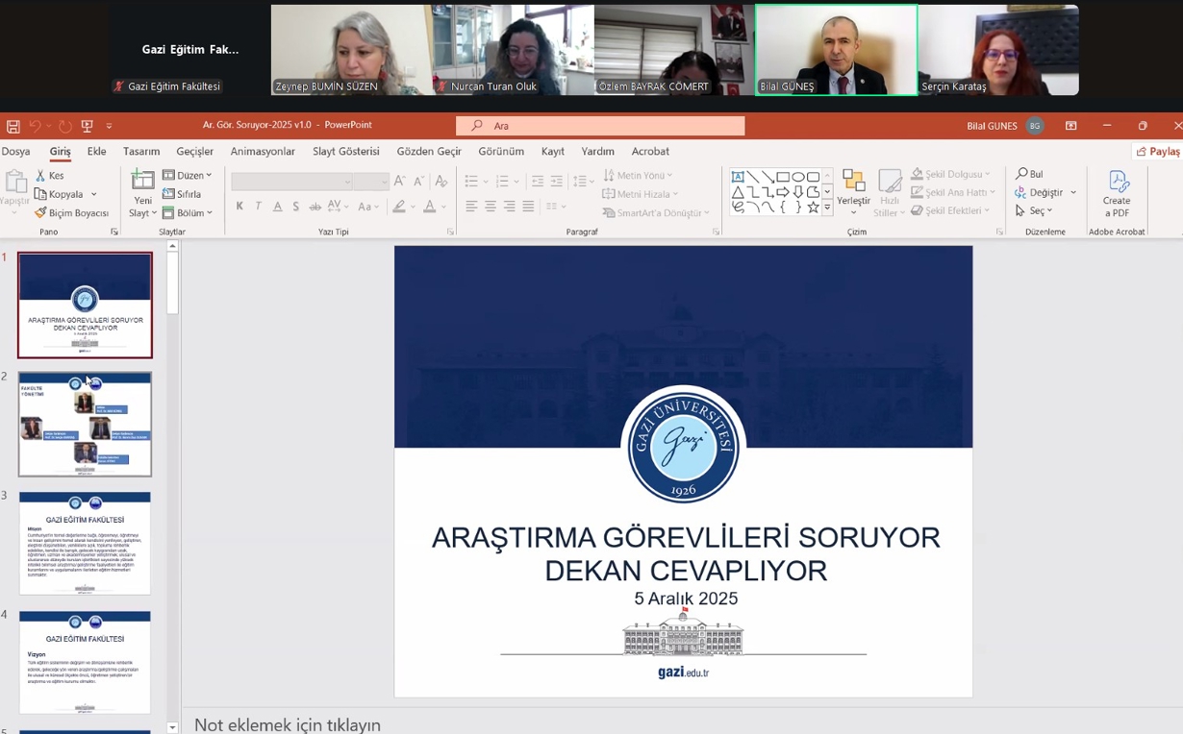Viewport: 1183px width, 734px height.
Task: Click the Paylaş share button
Action: pos(1158,152)
